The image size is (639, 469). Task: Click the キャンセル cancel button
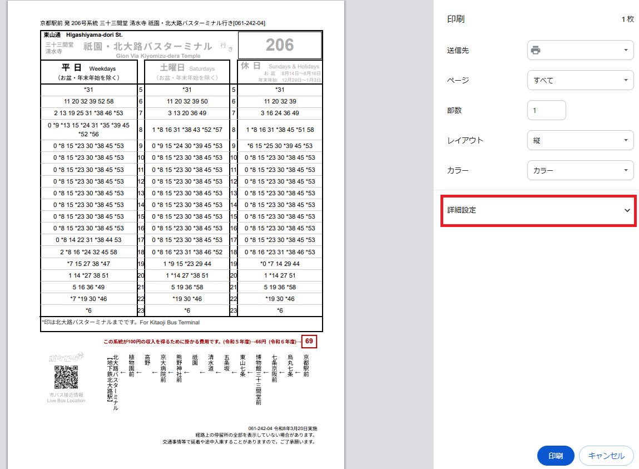606,456
